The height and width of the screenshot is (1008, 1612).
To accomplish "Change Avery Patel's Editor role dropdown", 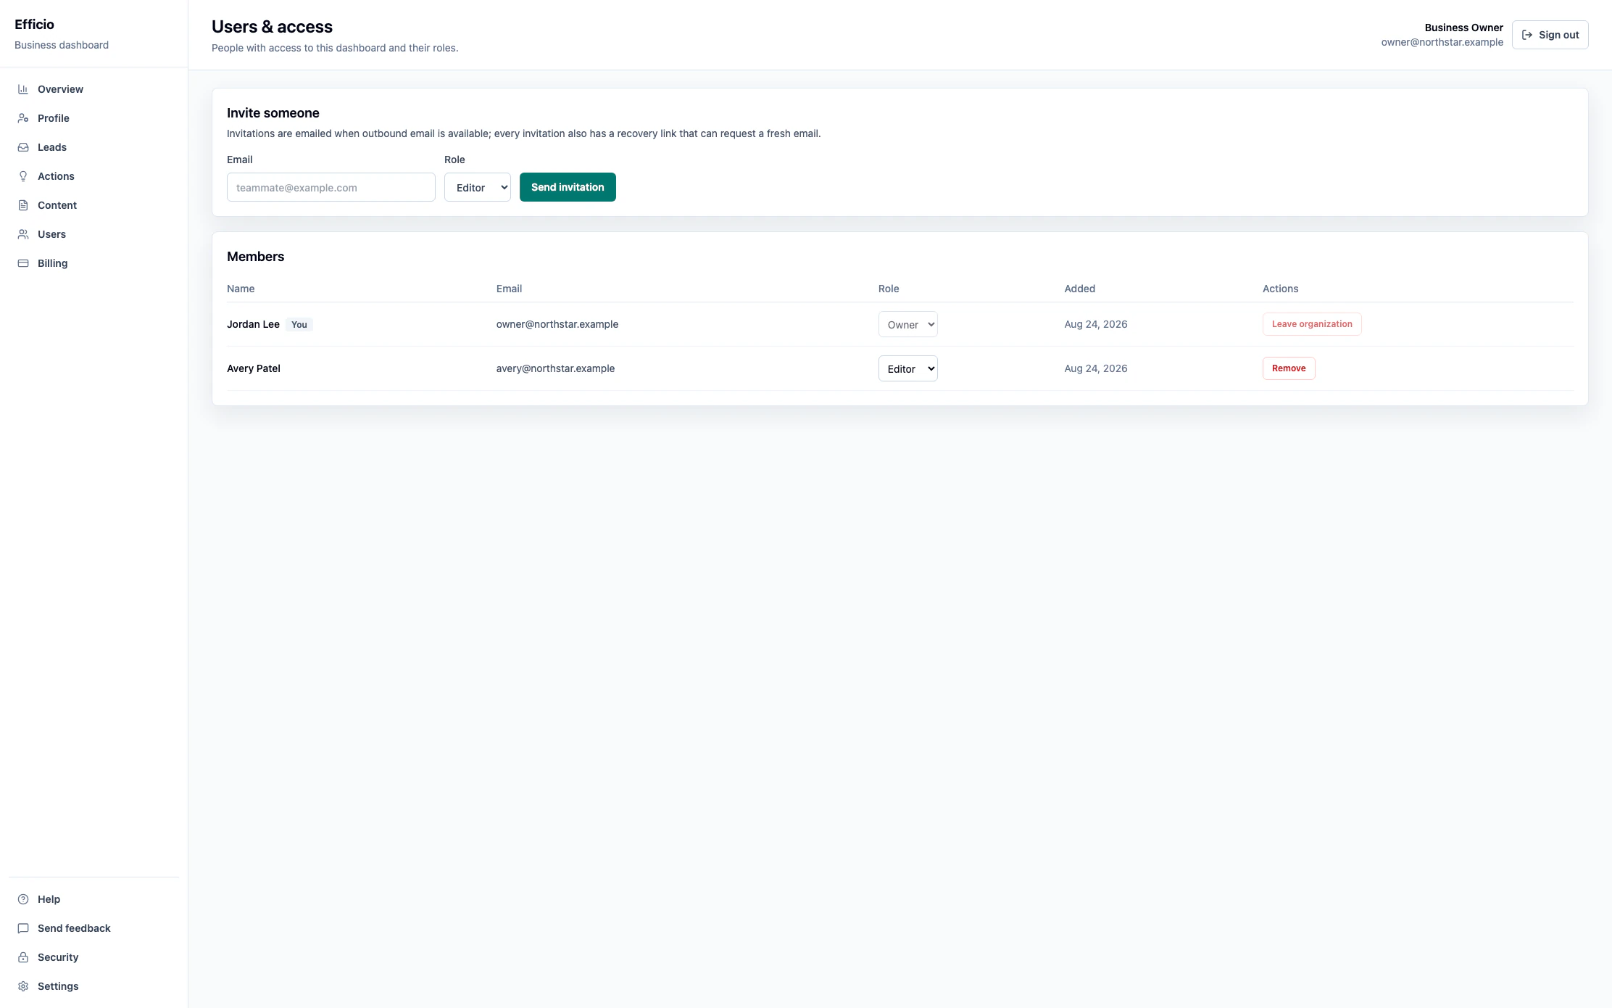I will (x=908, y=368).
